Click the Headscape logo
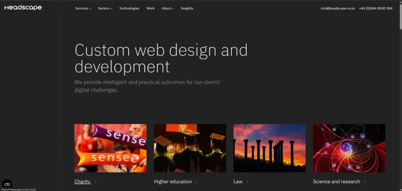The width and height of the screenshot is (402, 191). 23,8
